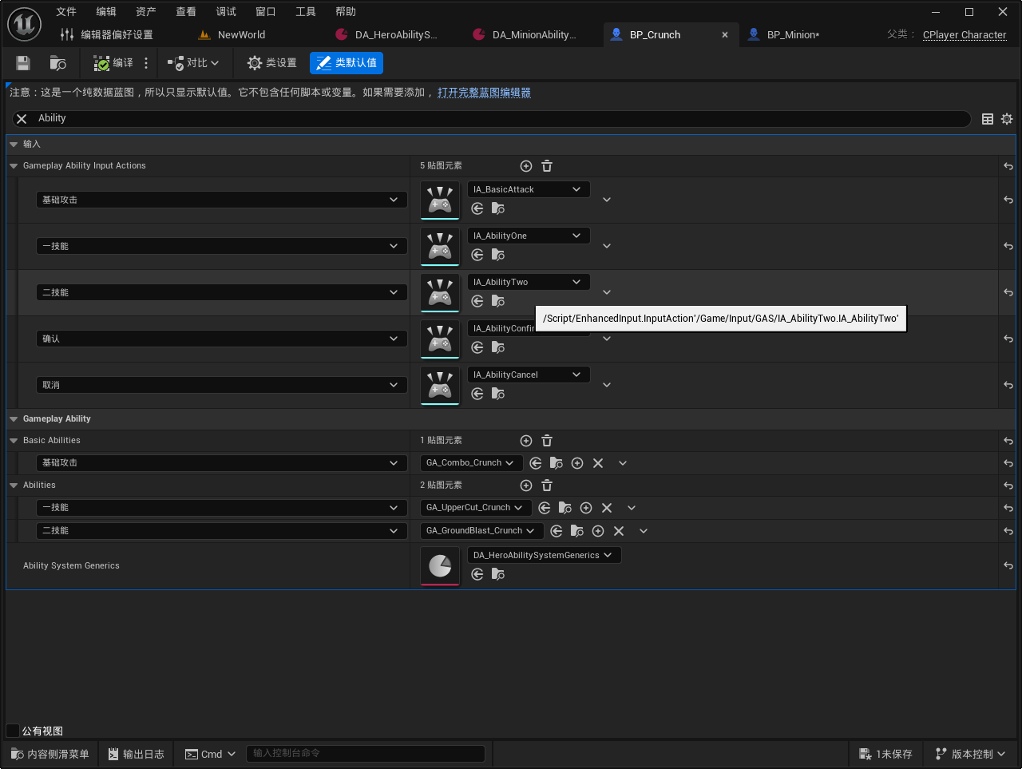The width and height of the screenshot is (1022, 769).
Task: Browse to IA_AbilityCancel in content browser
Action: tap(498, 394)
